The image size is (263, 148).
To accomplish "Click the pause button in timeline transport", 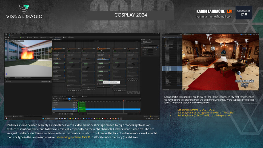I will point(65,114).
